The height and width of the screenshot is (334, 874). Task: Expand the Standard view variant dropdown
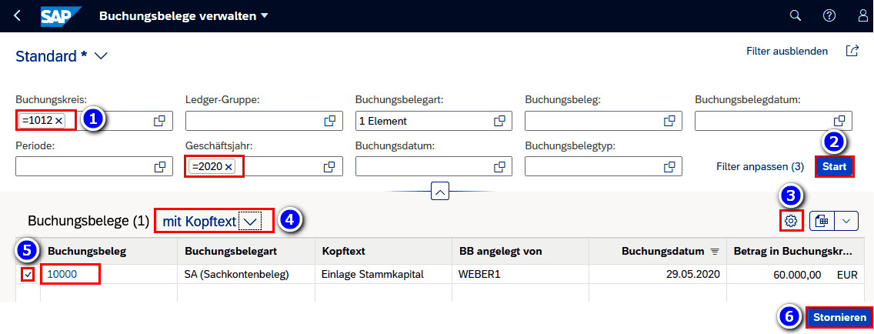coord(101,56)
